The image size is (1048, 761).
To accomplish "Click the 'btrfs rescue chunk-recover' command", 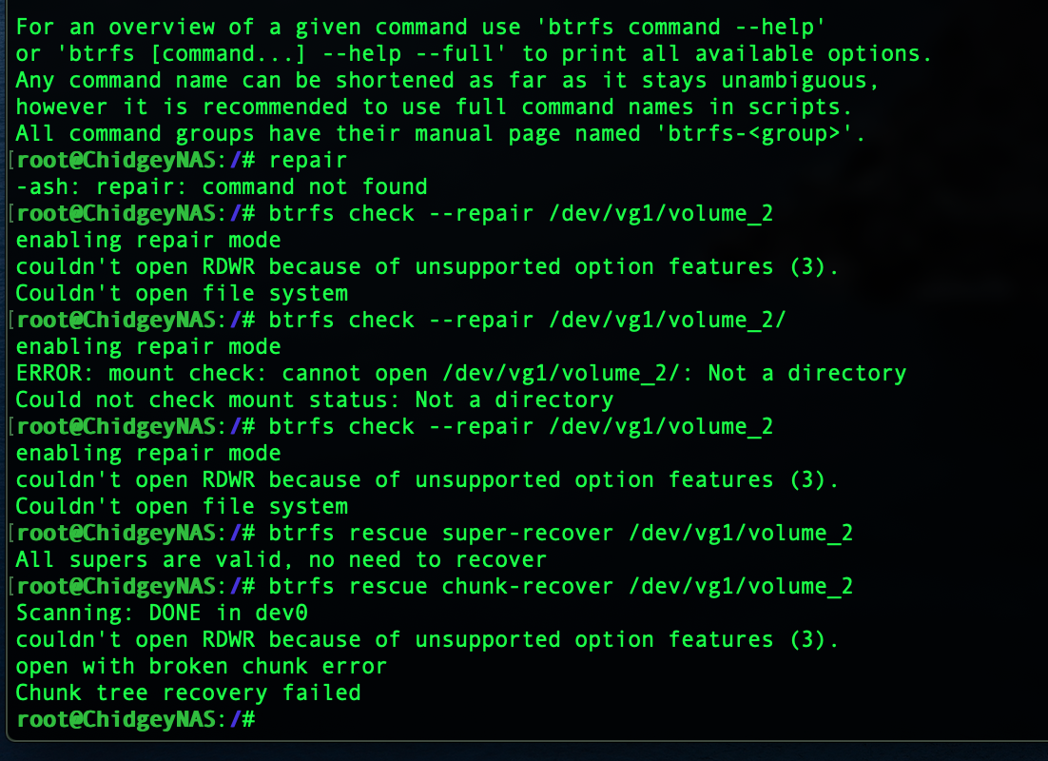I will point(442,586).
